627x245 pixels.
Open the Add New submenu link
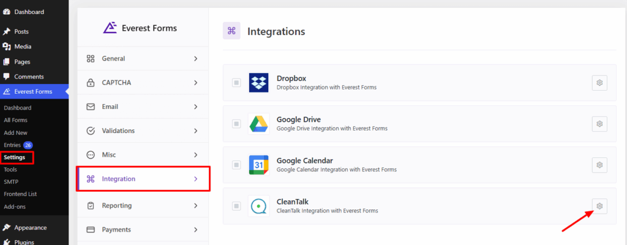15,132
